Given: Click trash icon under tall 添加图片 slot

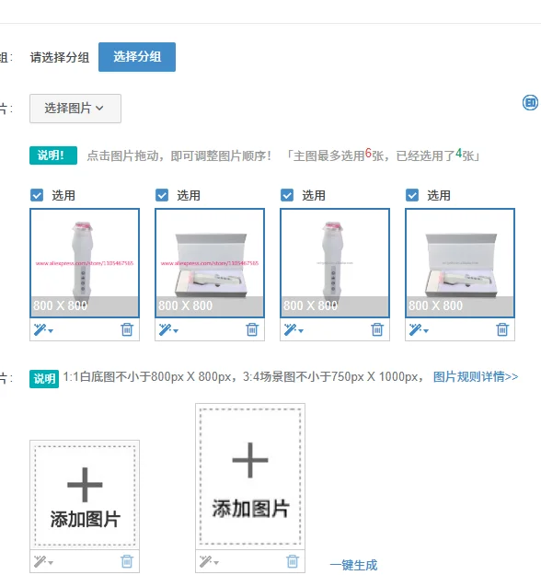Looking at the screenshot, I should pyautogui.click(x=293, y=561).
